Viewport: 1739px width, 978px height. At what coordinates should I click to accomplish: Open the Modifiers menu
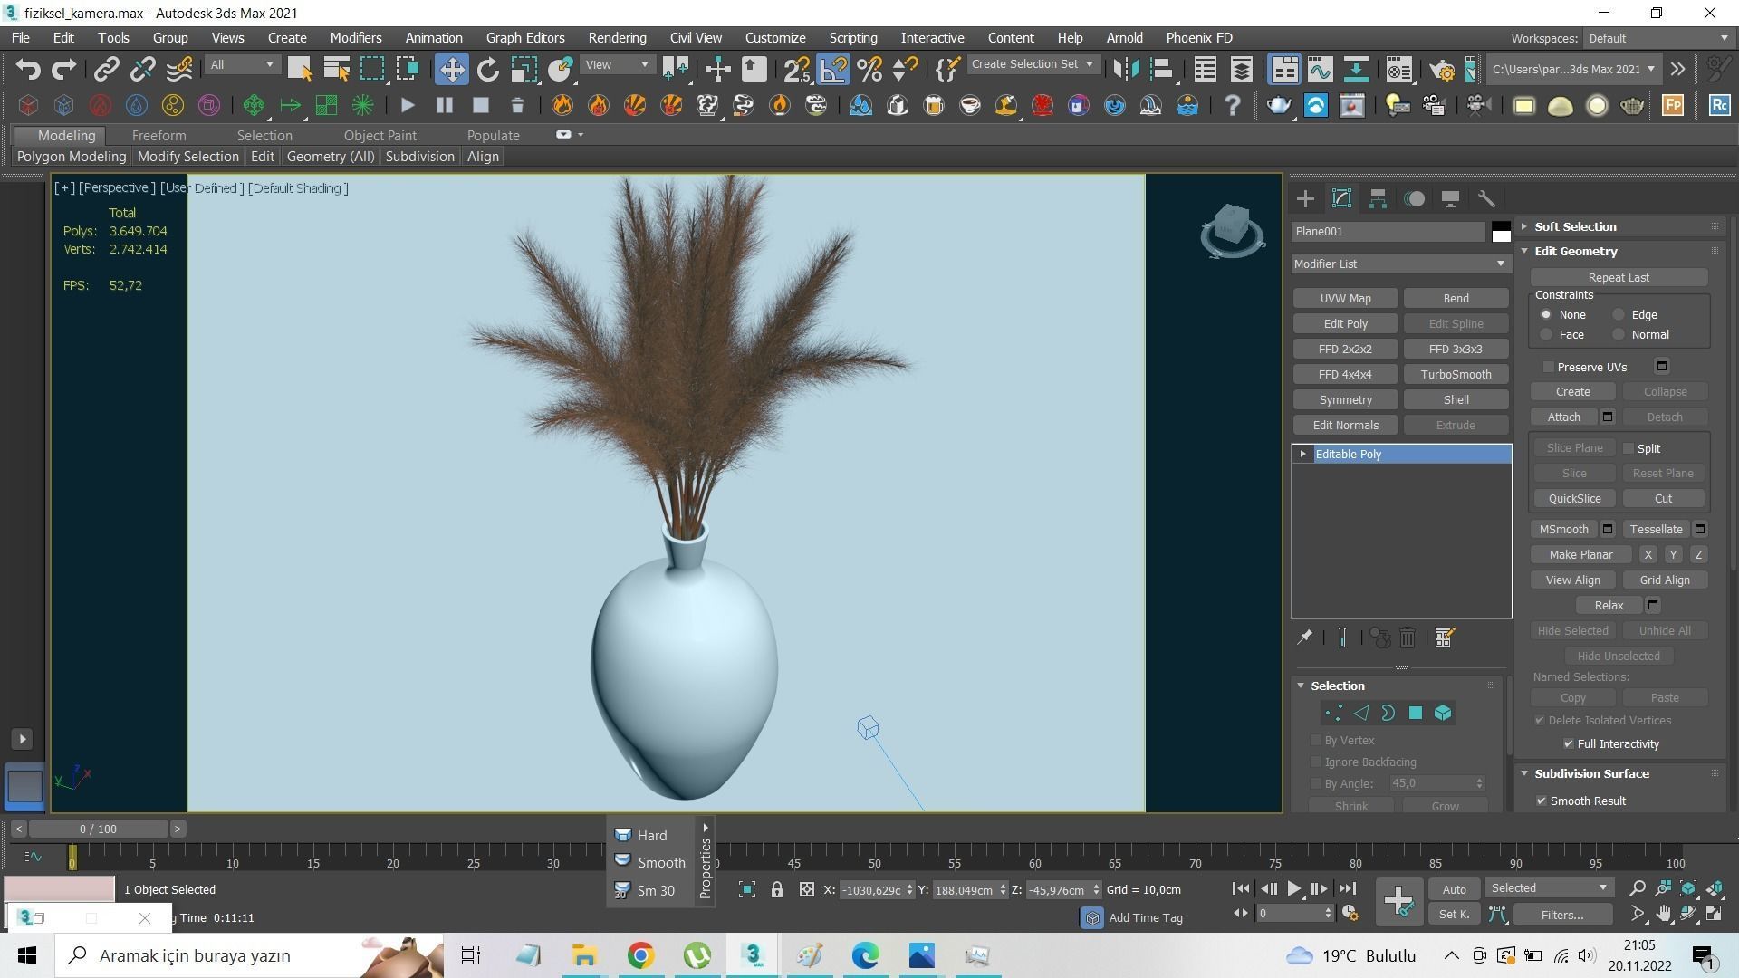pos(355,38)
